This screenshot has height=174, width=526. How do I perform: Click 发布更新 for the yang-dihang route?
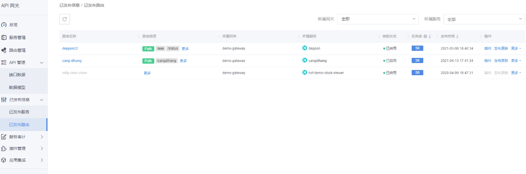pos(501,61)
